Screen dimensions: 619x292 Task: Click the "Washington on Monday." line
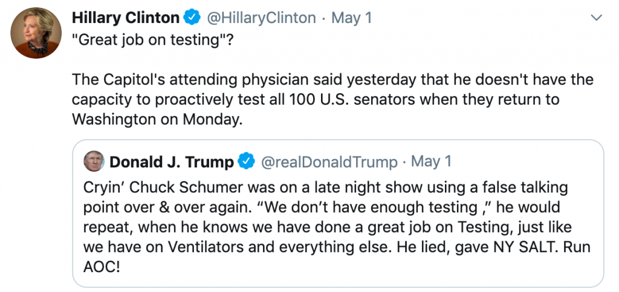157,119
